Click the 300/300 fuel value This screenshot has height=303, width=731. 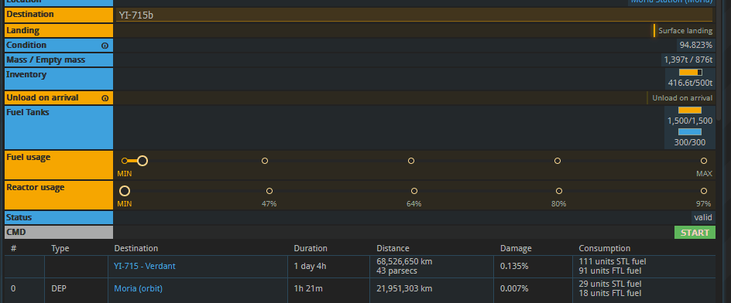click(690, 142)
